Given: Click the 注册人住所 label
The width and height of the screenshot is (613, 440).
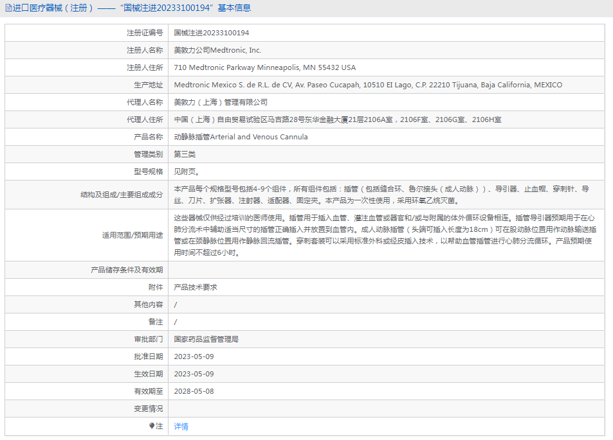Looking at the screenshot, I should 145,67.
